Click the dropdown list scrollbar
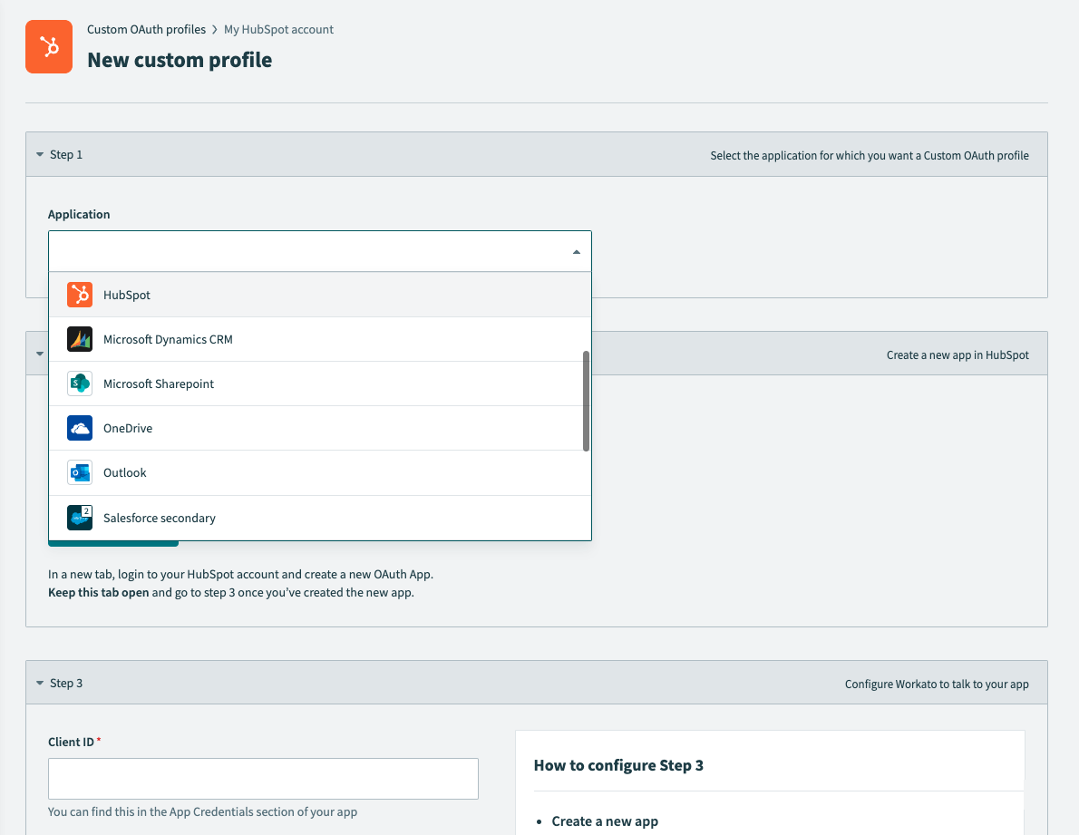 tap(586, 399)
